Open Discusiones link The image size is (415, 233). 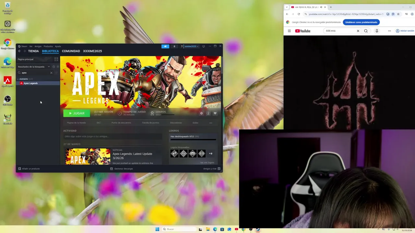[x=176, y=123]
